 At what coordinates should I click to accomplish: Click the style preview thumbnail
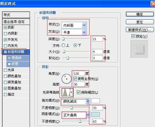(139, 49)
